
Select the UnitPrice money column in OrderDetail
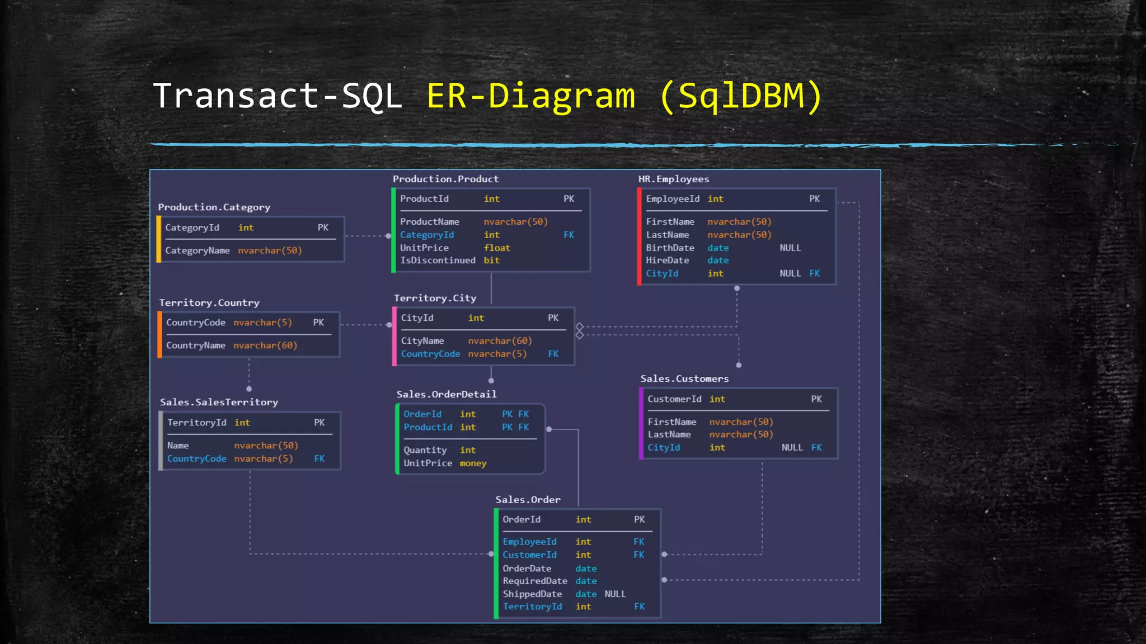click(x=469, y=463)
